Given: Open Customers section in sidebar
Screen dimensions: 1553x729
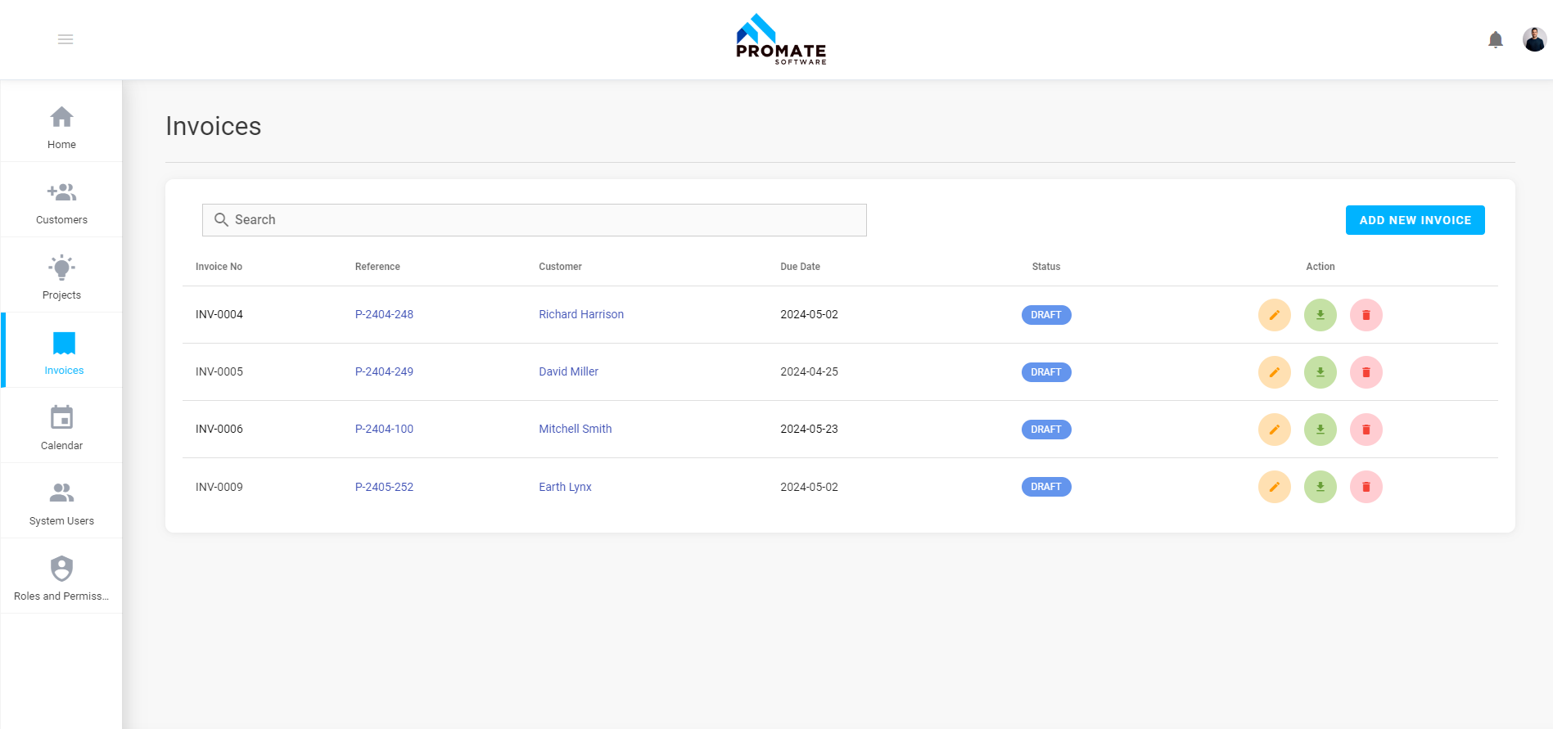Looking at the screenshot, I should click(61, 202).
